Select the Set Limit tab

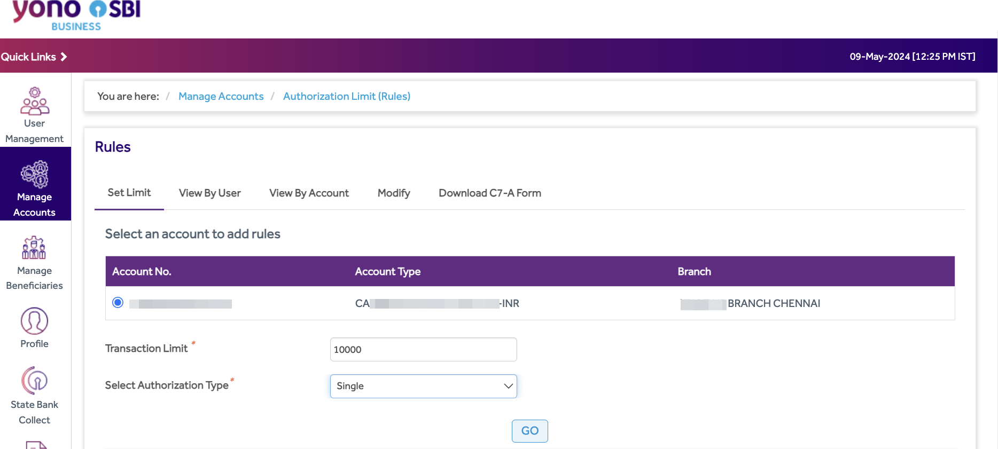point(129,193)
